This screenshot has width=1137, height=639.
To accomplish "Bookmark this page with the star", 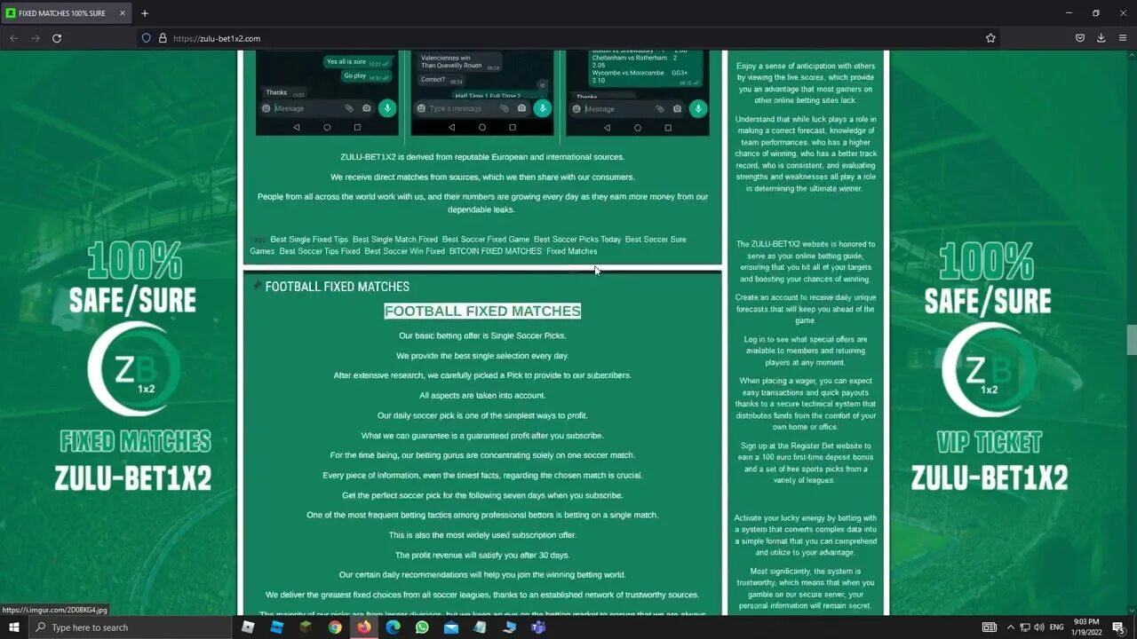I will 990,38.
